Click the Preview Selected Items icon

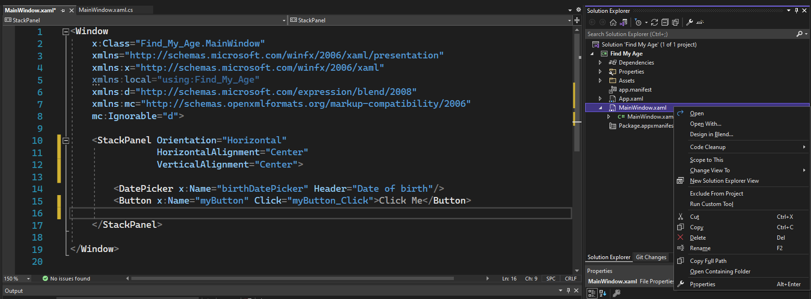click(700, 22)
